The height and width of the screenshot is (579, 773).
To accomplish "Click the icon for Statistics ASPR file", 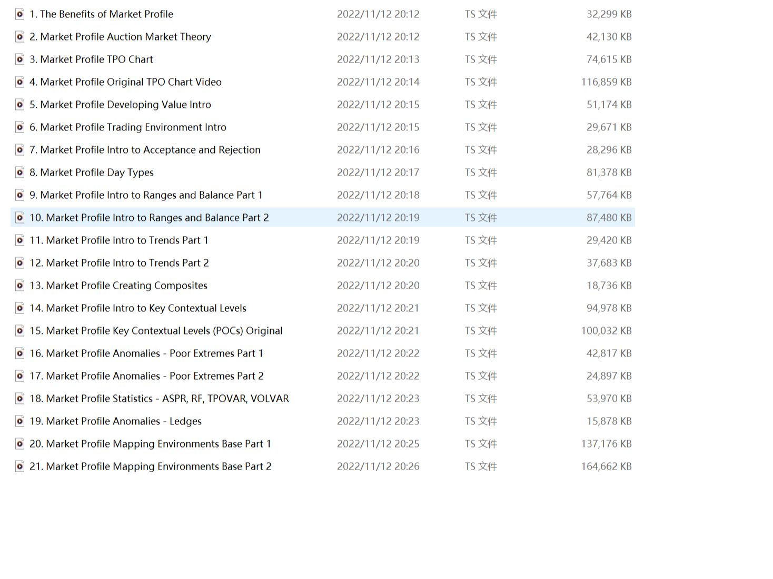I will pos(19,399).
